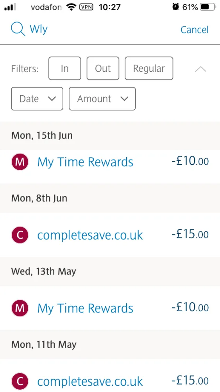The image size is (220, 392).
Task: Open the Amount filter dropdown
Action: [x=102, y=99]
